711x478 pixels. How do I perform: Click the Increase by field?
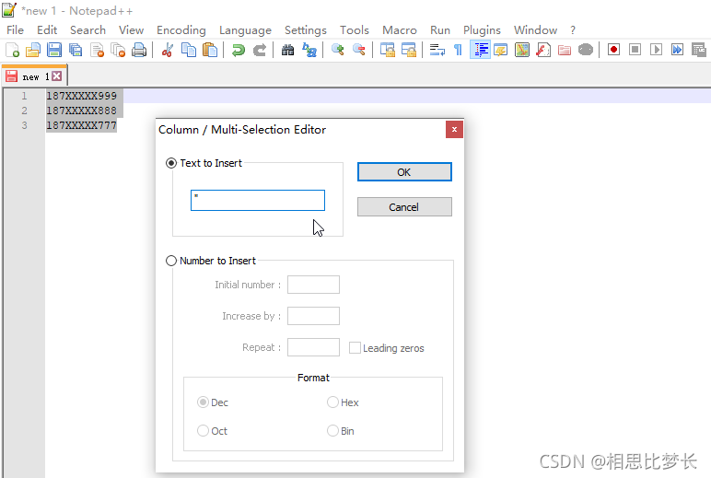click(x=313, y=316)
